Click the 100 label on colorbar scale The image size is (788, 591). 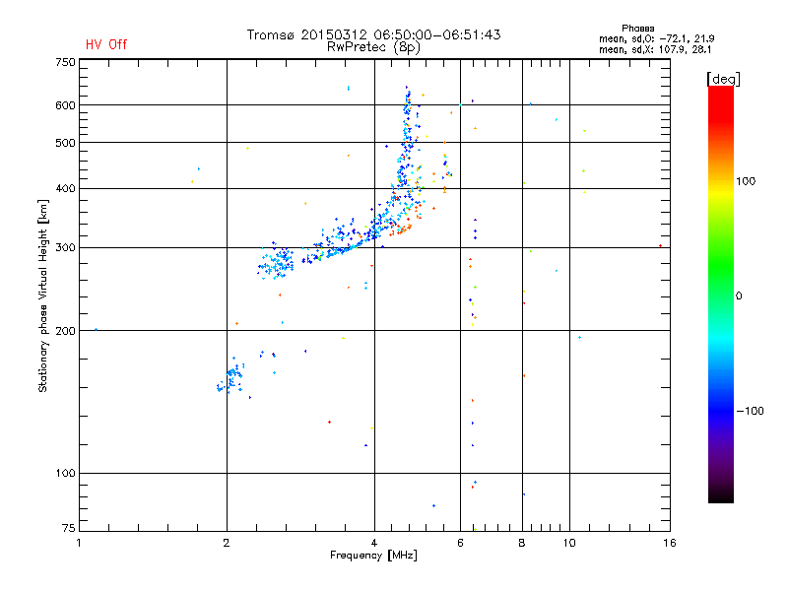pyautogui.click(x=746, y=181)
